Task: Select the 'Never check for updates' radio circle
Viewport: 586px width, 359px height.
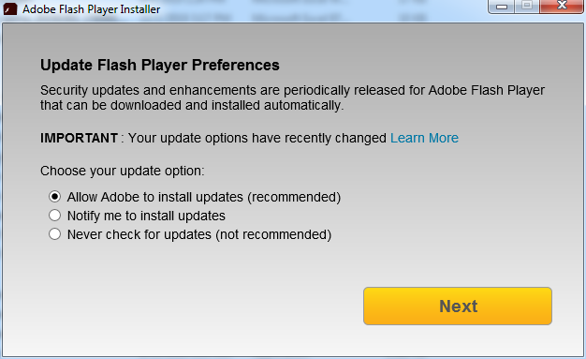Action: click(54, 234)
